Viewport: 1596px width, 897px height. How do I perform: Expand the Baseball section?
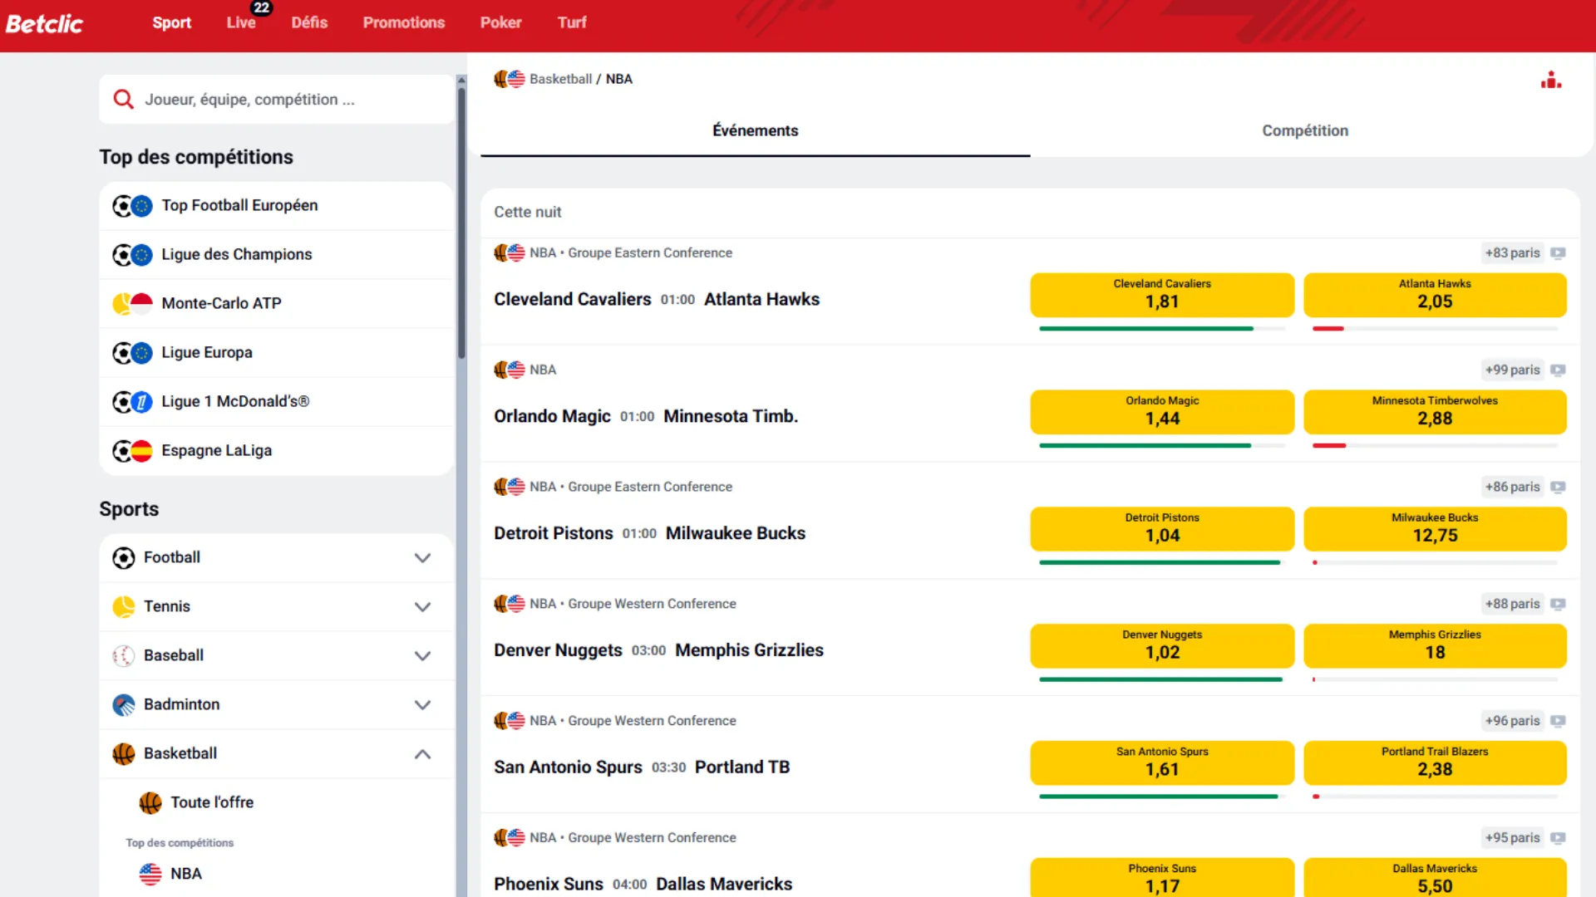423,655
